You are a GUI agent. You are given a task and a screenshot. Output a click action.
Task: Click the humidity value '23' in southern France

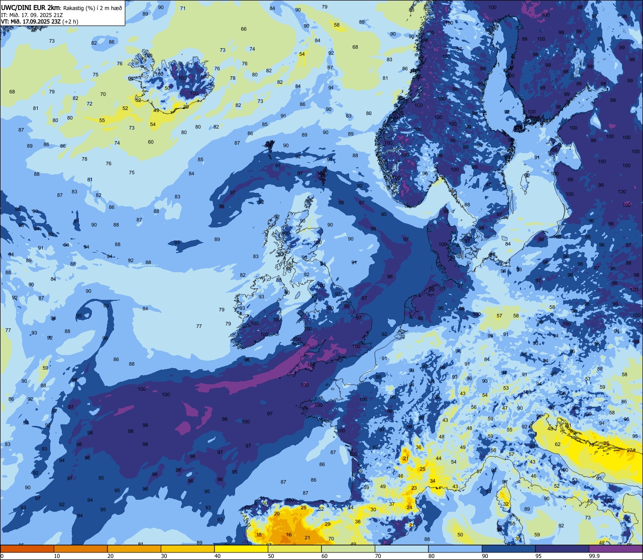coord(414,488)
